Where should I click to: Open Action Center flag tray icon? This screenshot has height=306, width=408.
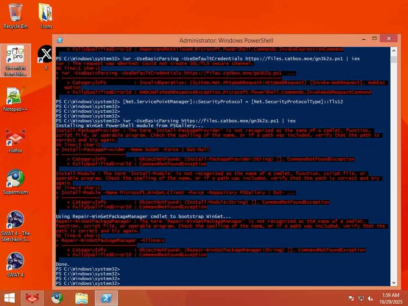pos(351,298)
